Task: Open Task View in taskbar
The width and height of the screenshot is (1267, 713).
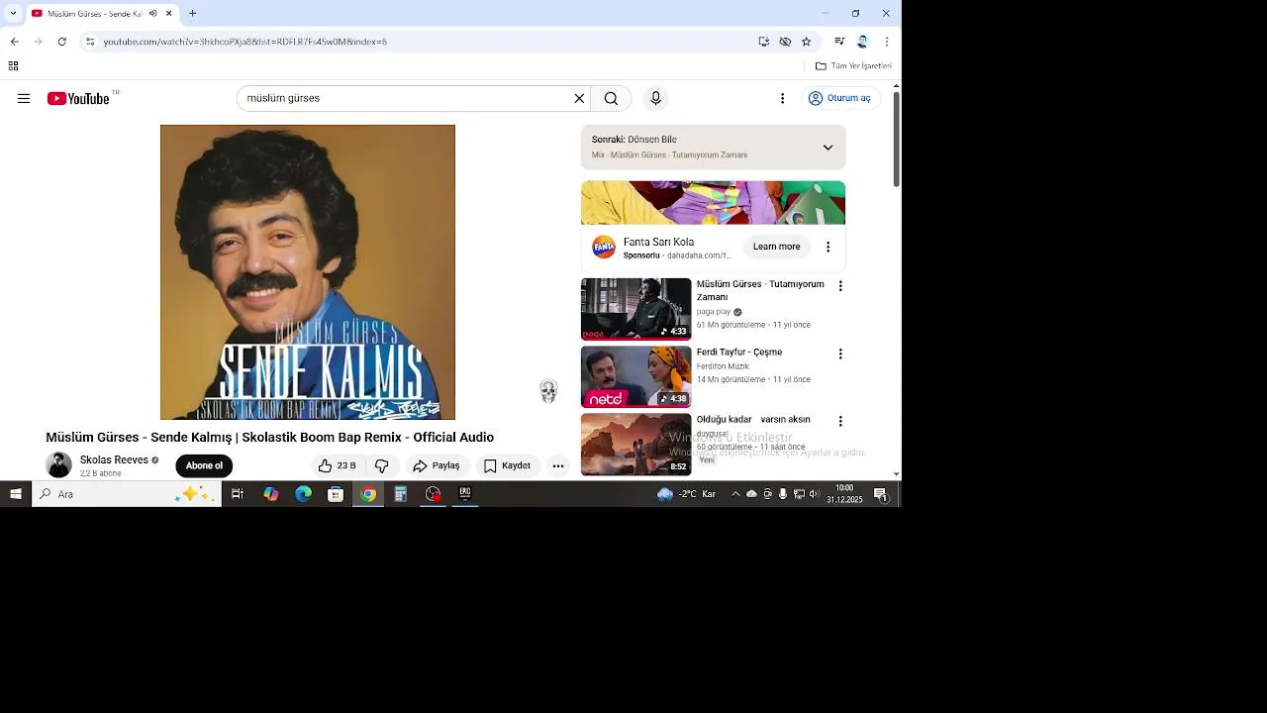Action: [x=238, y=494]
